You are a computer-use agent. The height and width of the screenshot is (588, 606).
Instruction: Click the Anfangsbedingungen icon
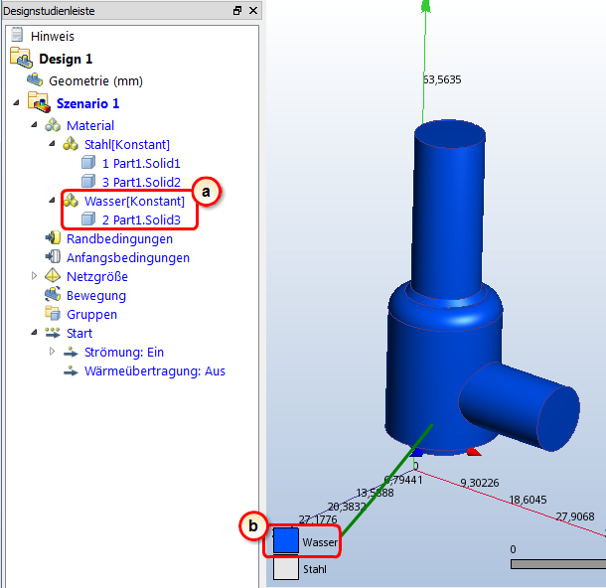(53, 257)
